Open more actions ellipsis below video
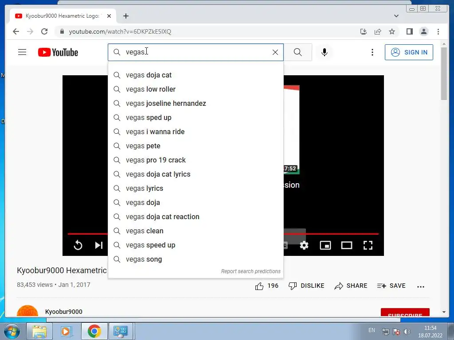 click(x=421, y=286)
